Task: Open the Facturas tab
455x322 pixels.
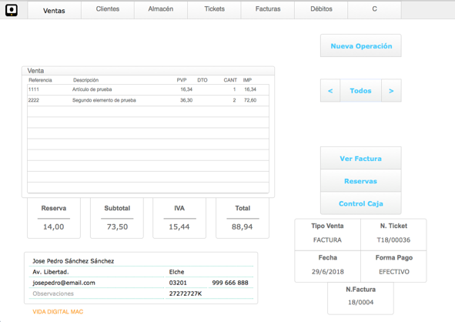Action: [268, 9]
